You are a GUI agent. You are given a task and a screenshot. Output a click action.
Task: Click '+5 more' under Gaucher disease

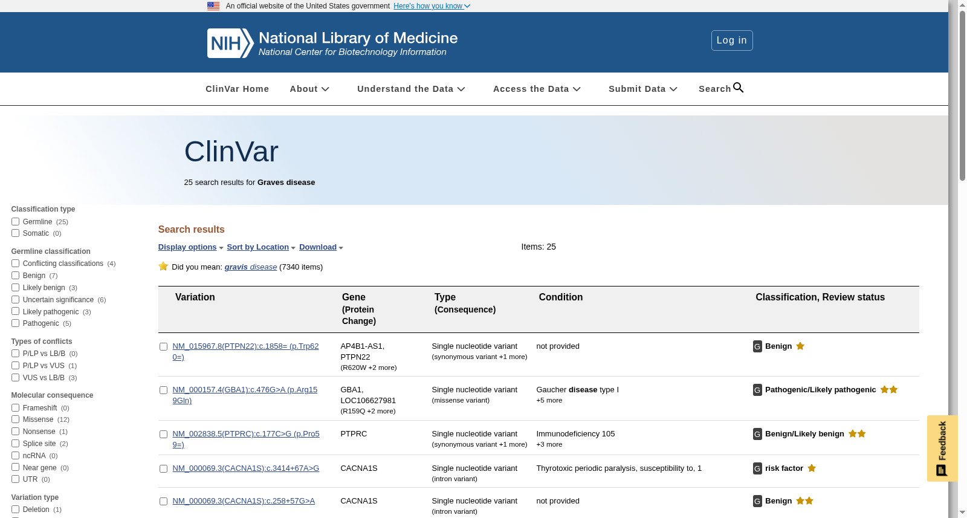point(549,400)
